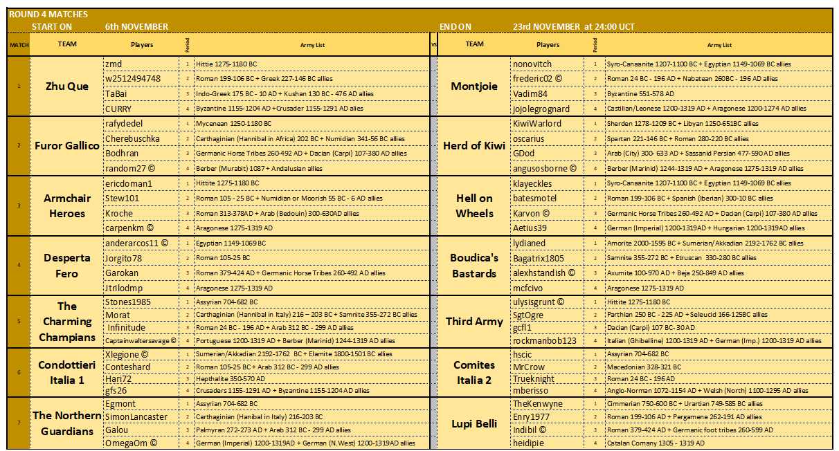Select player 'Captainwaltersavage ©'
Screen dimensions: 839x451
point(141,340)
